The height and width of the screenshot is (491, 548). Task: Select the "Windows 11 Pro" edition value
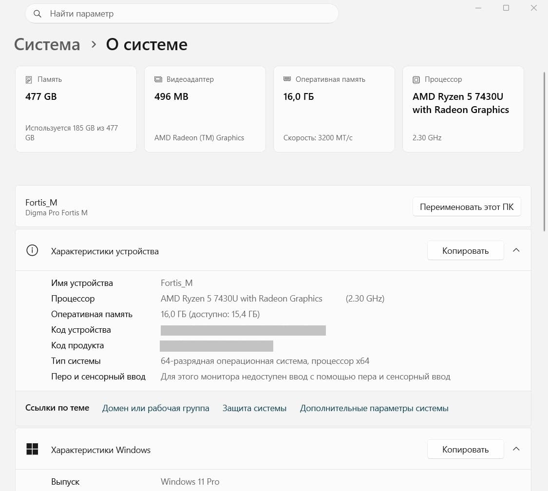tap(190, 482)
